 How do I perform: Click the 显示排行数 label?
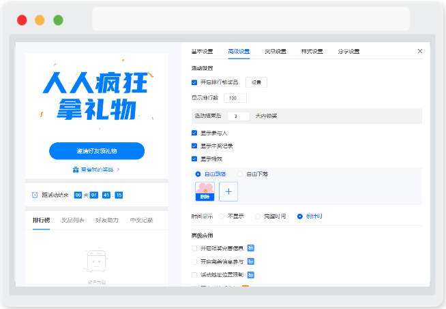[x=205, y=98]
